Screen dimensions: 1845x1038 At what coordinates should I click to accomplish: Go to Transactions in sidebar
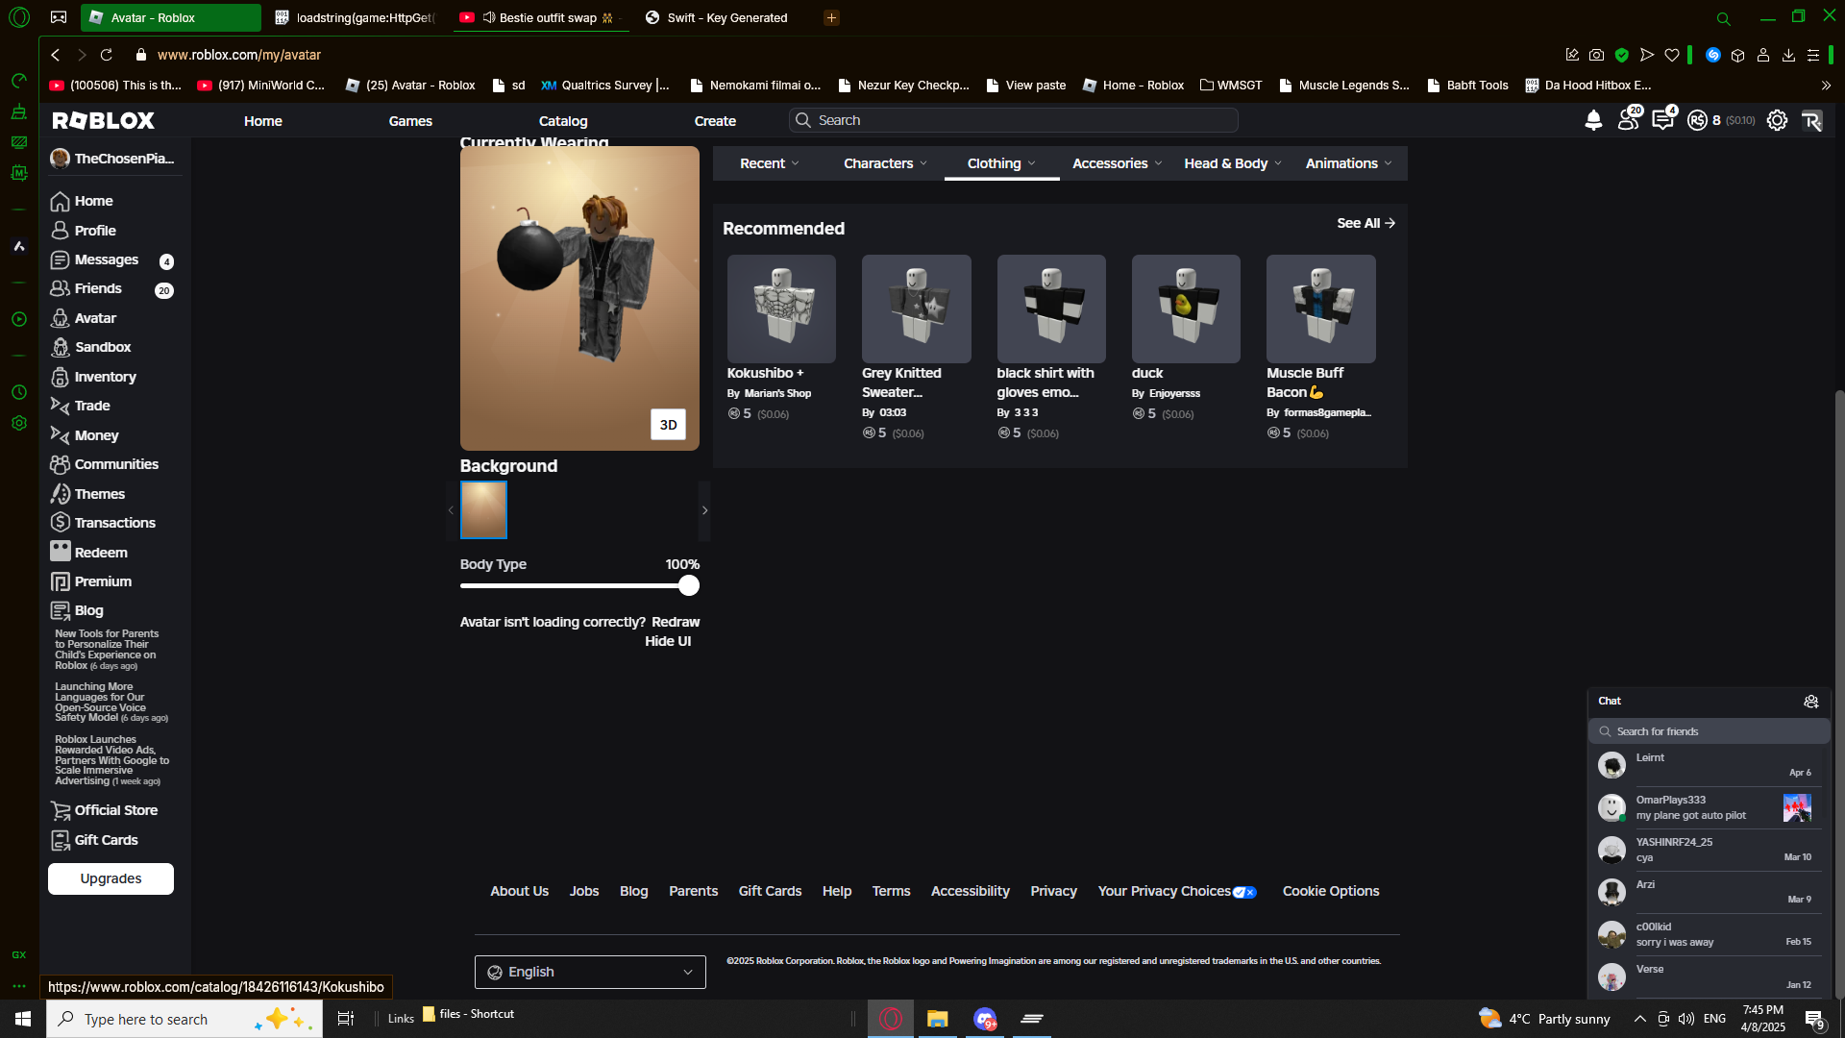coord(114,523)
